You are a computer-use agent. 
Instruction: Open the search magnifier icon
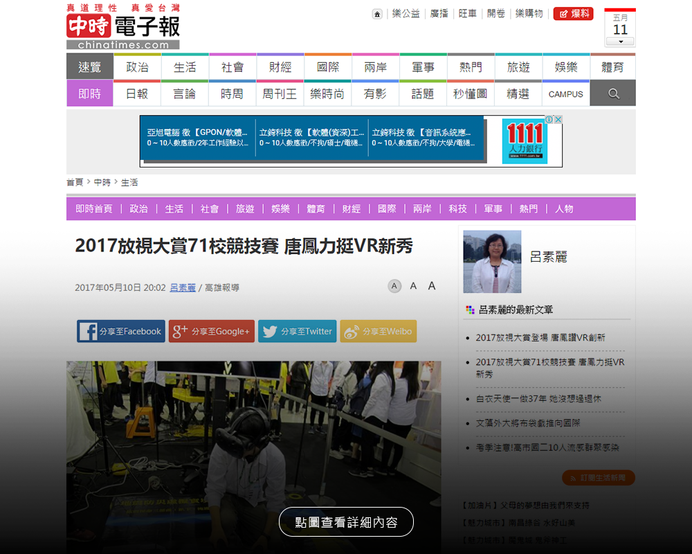click(x=613, y=93)
